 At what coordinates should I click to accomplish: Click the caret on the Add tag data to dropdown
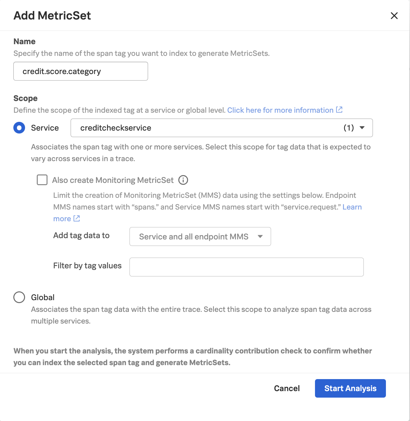[260, 237]
